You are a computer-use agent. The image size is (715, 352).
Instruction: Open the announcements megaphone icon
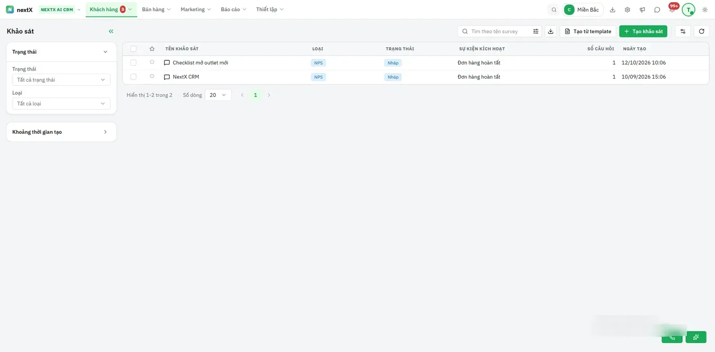(642, 9)
